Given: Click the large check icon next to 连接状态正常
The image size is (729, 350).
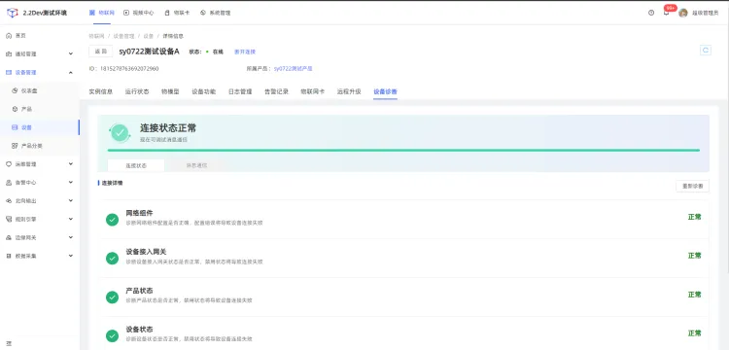Looking at the screenshot, I should coord(120,132).
